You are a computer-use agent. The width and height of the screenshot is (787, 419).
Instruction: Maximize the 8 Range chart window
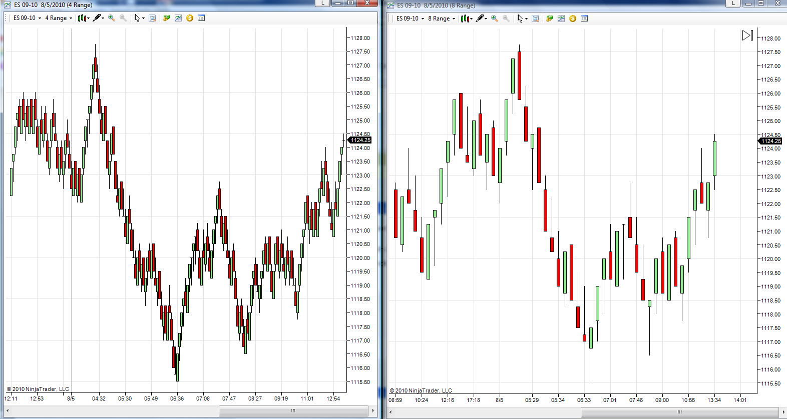point(761,3)
